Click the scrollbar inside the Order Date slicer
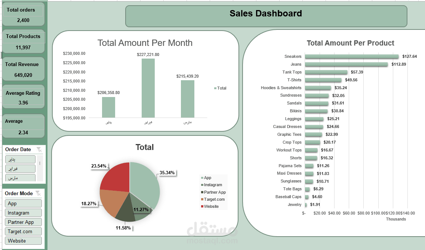425x250 pixels. coord(40,168)
